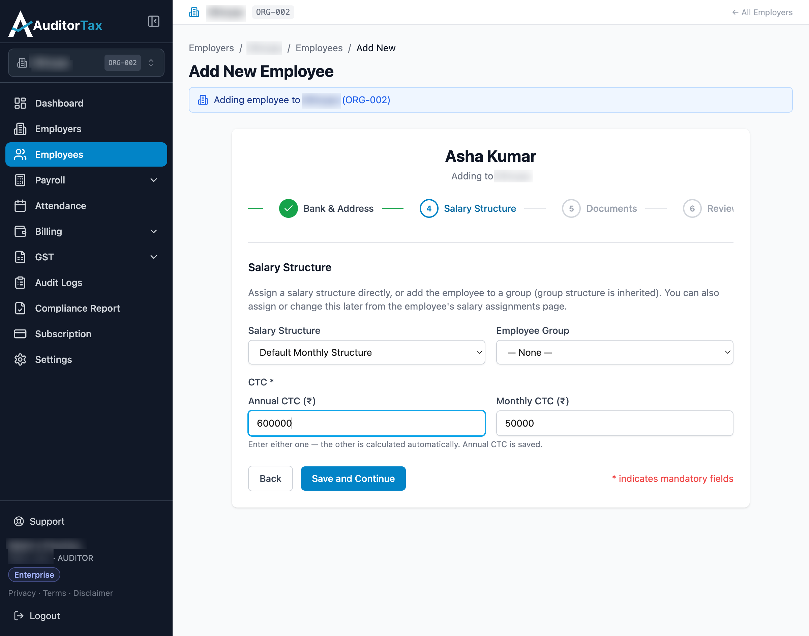This screenshot has width=809, height=636.
Task: Click the 'Add New' breadcrumb text
Action: [x=376, y=48]
